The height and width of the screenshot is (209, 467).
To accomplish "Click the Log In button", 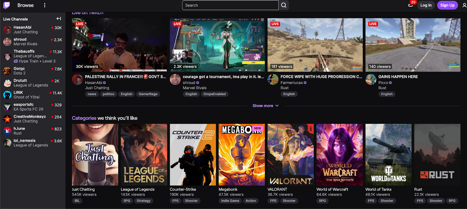I will click(426, 5).
